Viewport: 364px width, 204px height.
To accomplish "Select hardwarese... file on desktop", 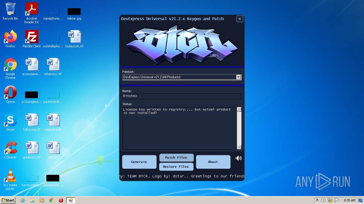I will pos(32,180).
